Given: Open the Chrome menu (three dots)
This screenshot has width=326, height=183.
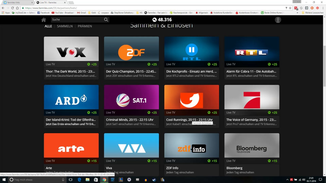Looking at the screenshot, I should pos(322,8).
